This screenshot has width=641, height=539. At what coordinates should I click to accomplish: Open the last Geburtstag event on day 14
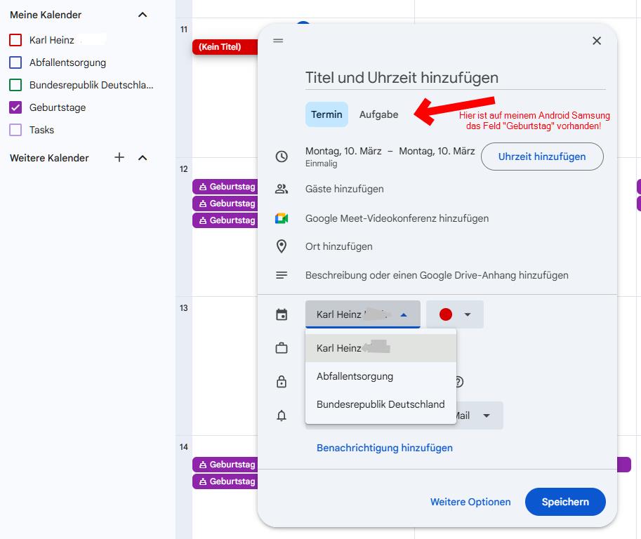225,481
